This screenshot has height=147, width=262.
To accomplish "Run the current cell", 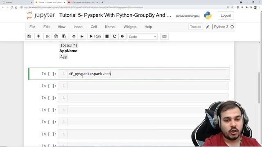I will tap(95, 36).
